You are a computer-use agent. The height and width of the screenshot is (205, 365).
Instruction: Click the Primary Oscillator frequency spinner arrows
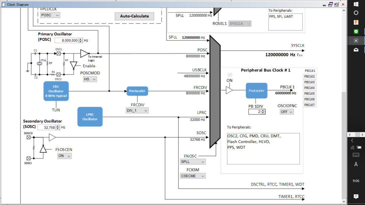point(81,40)
